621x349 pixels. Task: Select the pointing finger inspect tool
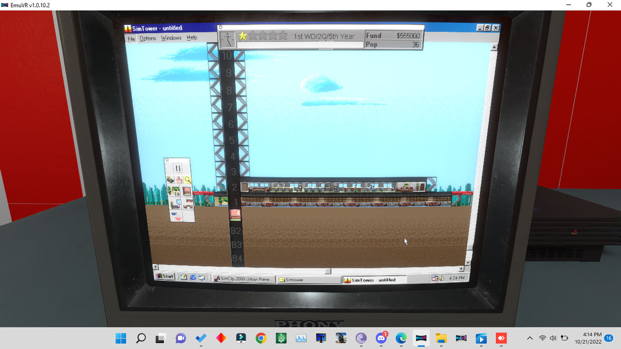[x=179, y=180]
